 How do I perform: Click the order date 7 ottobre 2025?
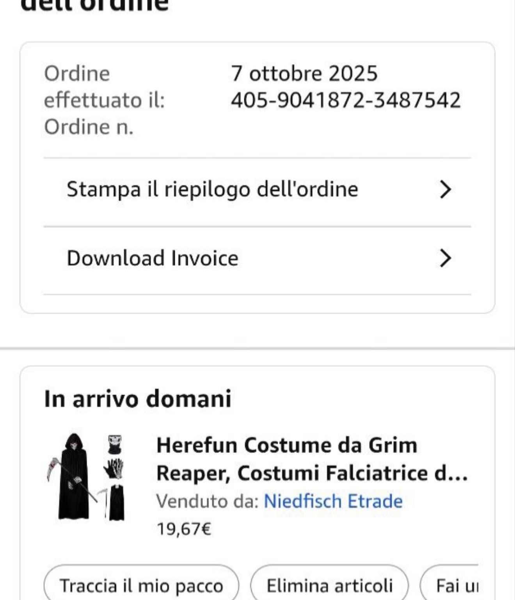click(x=304, y=73)
